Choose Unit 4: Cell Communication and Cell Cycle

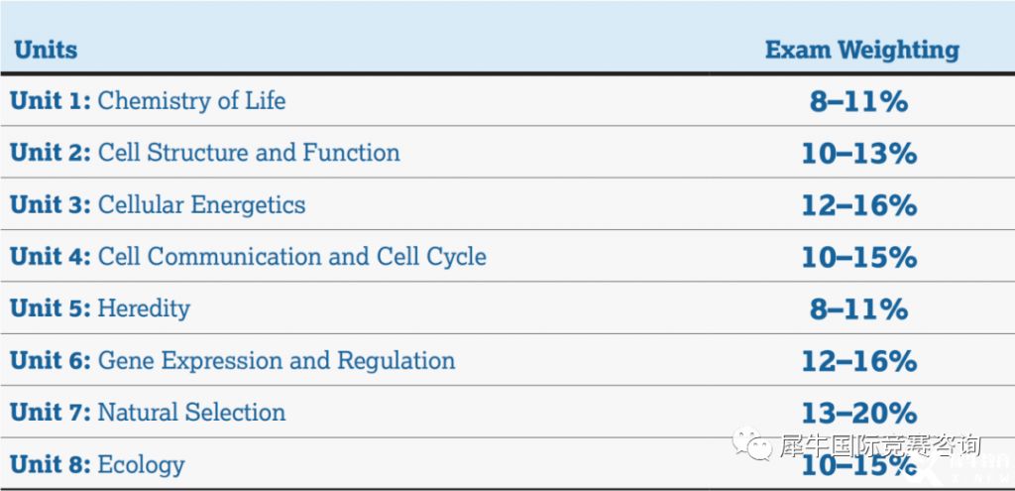248,257
